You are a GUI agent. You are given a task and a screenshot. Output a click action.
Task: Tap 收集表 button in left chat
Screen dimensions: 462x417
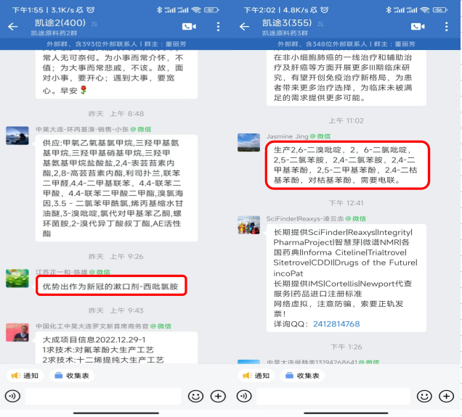click(72, 376)
